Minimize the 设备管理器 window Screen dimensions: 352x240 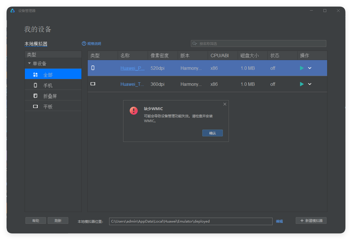[311, 11]
